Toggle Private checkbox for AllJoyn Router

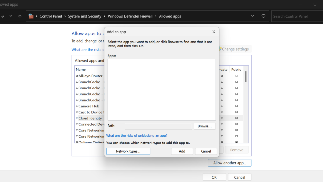pos(222,76)
